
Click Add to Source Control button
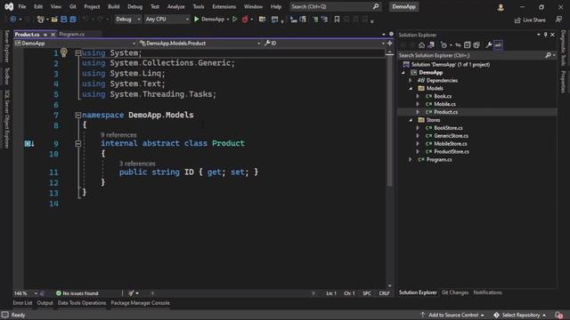pos(452,315)
